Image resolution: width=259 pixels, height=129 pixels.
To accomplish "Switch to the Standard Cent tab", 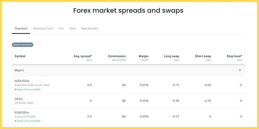I will tap(43, 28).
